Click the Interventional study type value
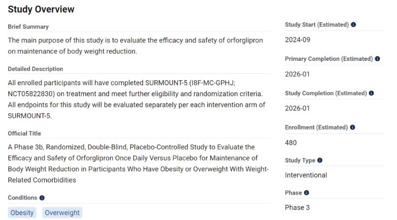This screenshot has width=397, height=220. click(x=306, y=175)
